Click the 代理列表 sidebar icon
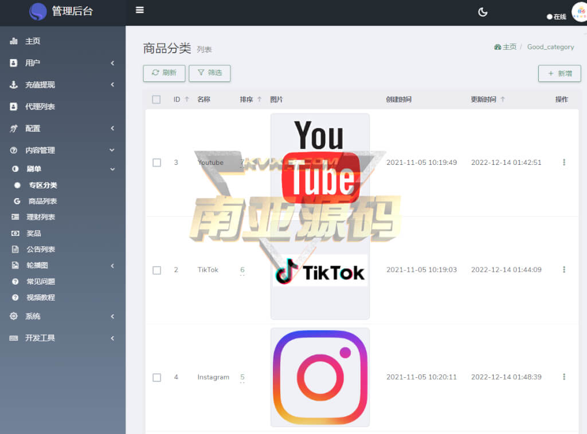 coord(14,106)
